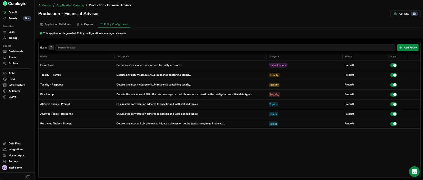Image resolution: width=423 pixels, height=180 pixels.
Task: Click the Toxicity tag in Toxicity - Prompt row
Action: tap(274, 75)
